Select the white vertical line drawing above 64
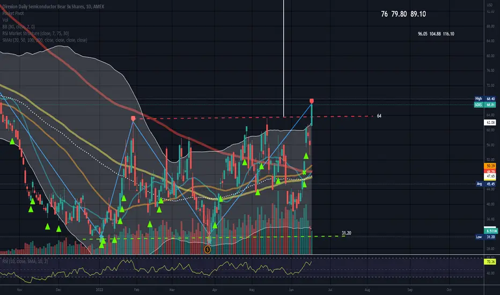 (x=283, y=58)
